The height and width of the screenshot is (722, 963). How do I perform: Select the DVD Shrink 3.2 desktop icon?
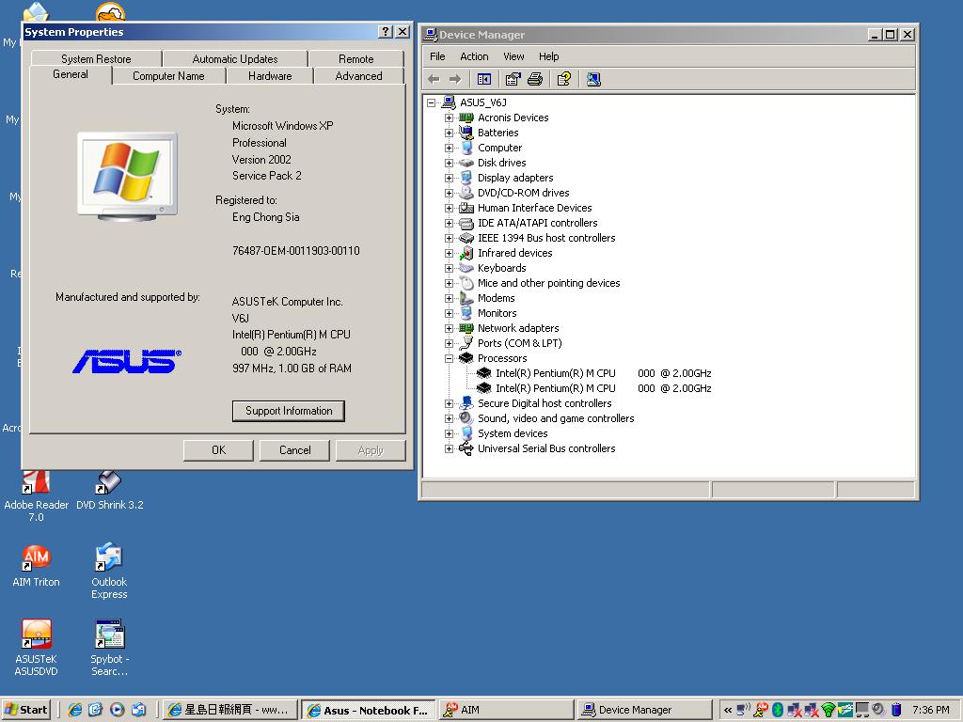pyautogui.click(x=109, y=491)
